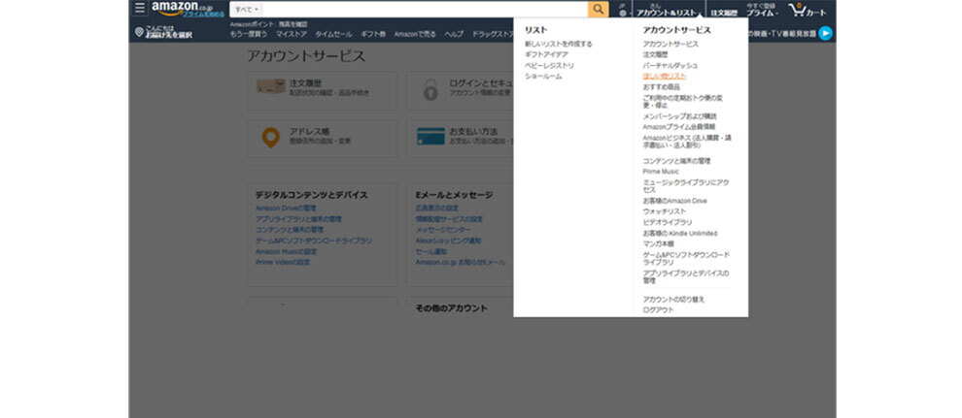Screen dimensions: 962x418
Task: Open the shopping cart icon
Action: (797, 9)
